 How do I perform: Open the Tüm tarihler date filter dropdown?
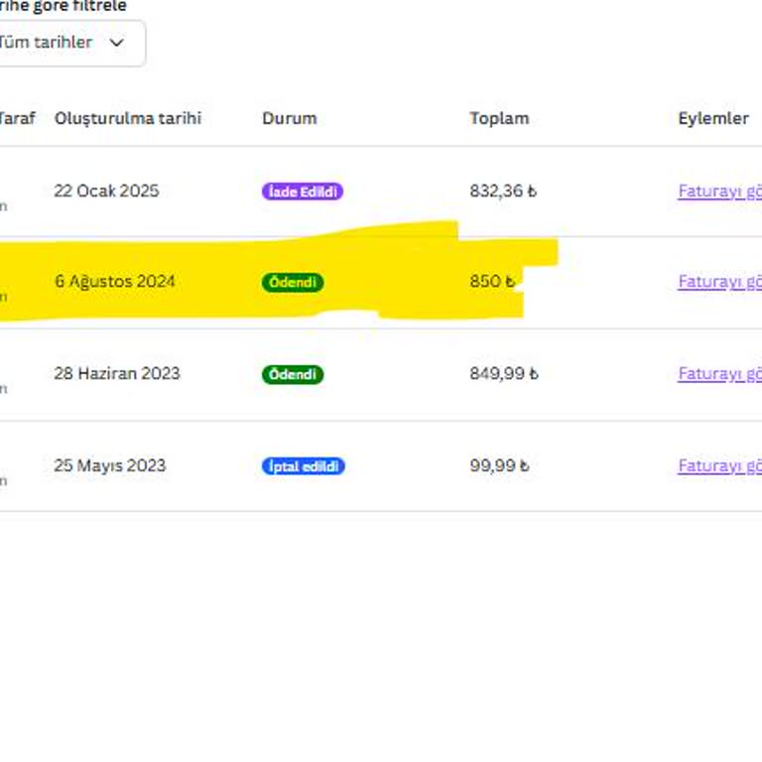pyautogui.click(x=70, y=43)
